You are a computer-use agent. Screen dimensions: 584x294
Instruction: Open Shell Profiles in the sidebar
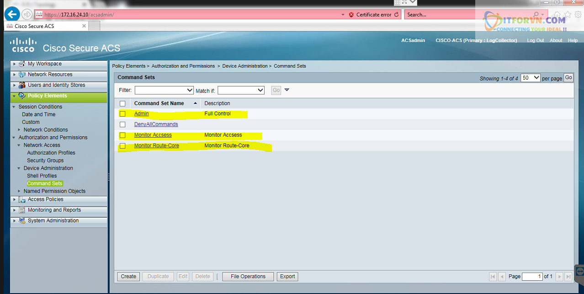[x=42, y=176]
